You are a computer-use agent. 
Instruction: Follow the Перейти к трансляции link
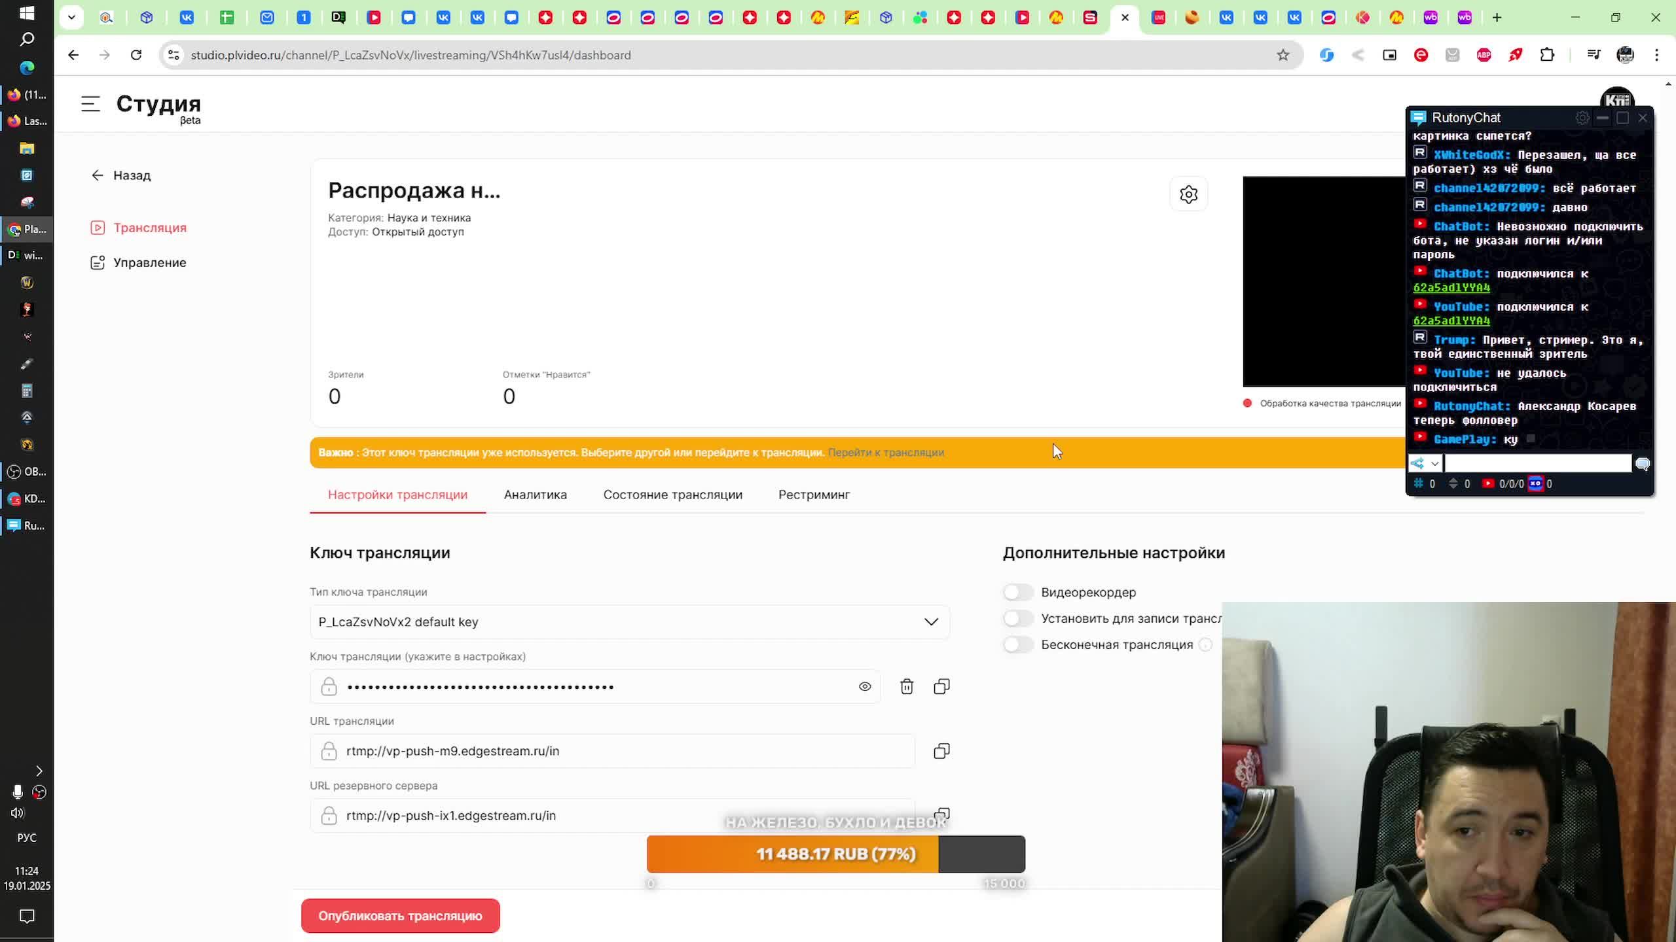pyautogui.click(x=885, y=453)
